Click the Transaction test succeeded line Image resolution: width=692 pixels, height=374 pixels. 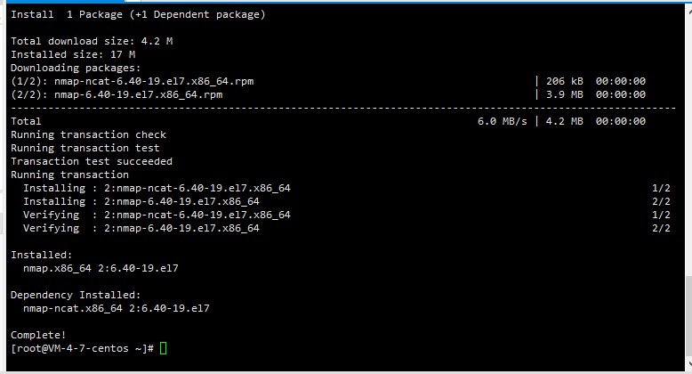[92, 161]
